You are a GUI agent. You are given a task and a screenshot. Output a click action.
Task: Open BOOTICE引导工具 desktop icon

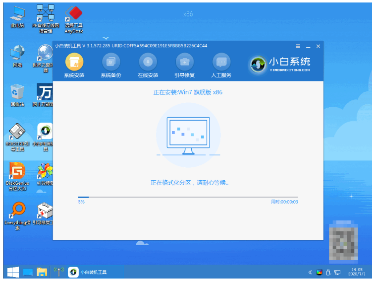coord(17,137)
